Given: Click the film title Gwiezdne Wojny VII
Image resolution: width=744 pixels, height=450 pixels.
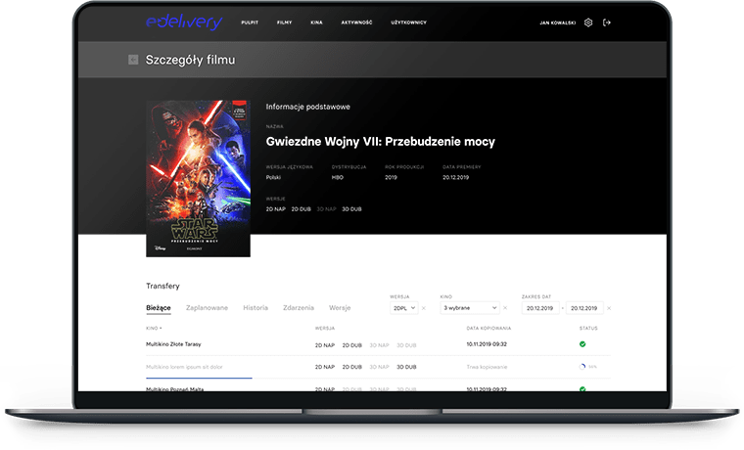Looking at the screenshot, I should coord(381,141).
